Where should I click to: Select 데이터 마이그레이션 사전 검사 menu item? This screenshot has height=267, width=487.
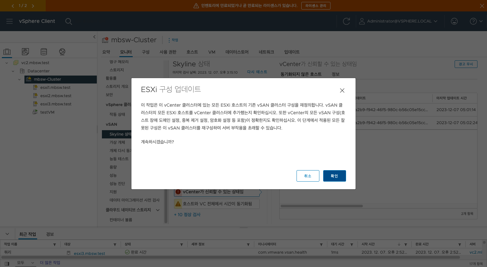click(x=134, y=200)
